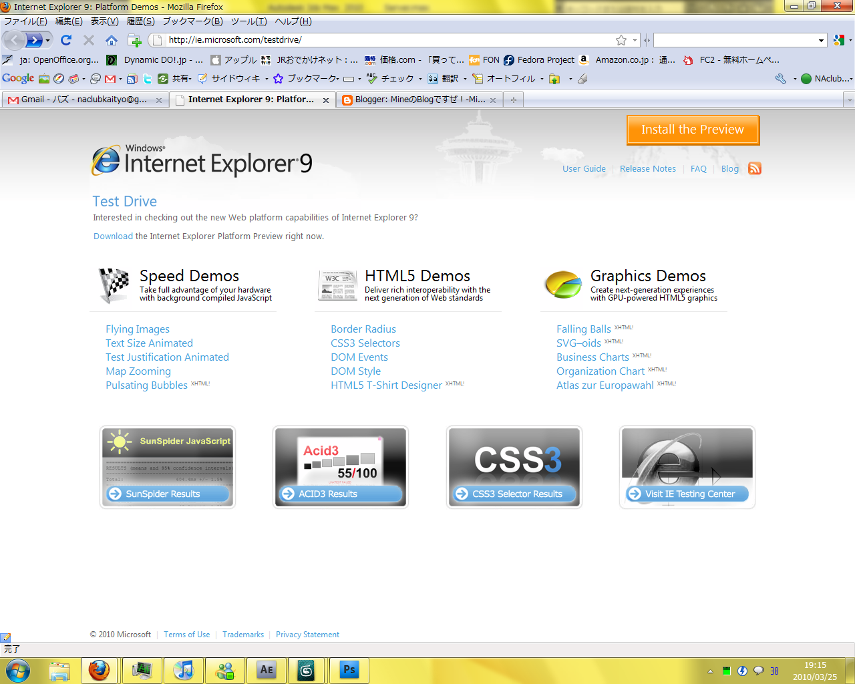855x684 pixels.
Task: Open Windows Explorer folder on taskbar
Action: point(59,670)
